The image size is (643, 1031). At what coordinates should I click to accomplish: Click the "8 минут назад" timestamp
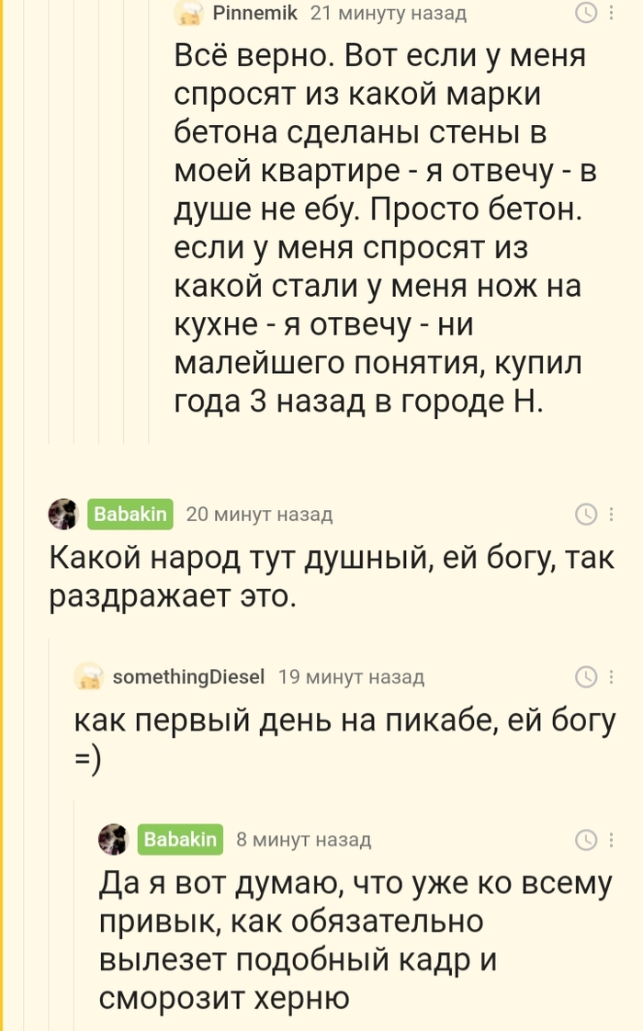[304, 839]
